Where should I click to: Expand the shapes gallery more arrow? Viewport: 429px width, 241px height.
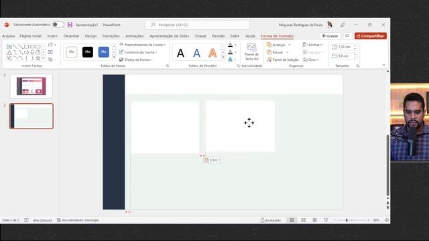pos(43,58)
